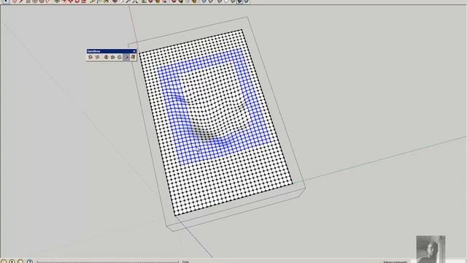Click the webcam presenter thumbnail
Image resolution: width=467 pixels, height=263 pixels.
[x=431, y=249]
